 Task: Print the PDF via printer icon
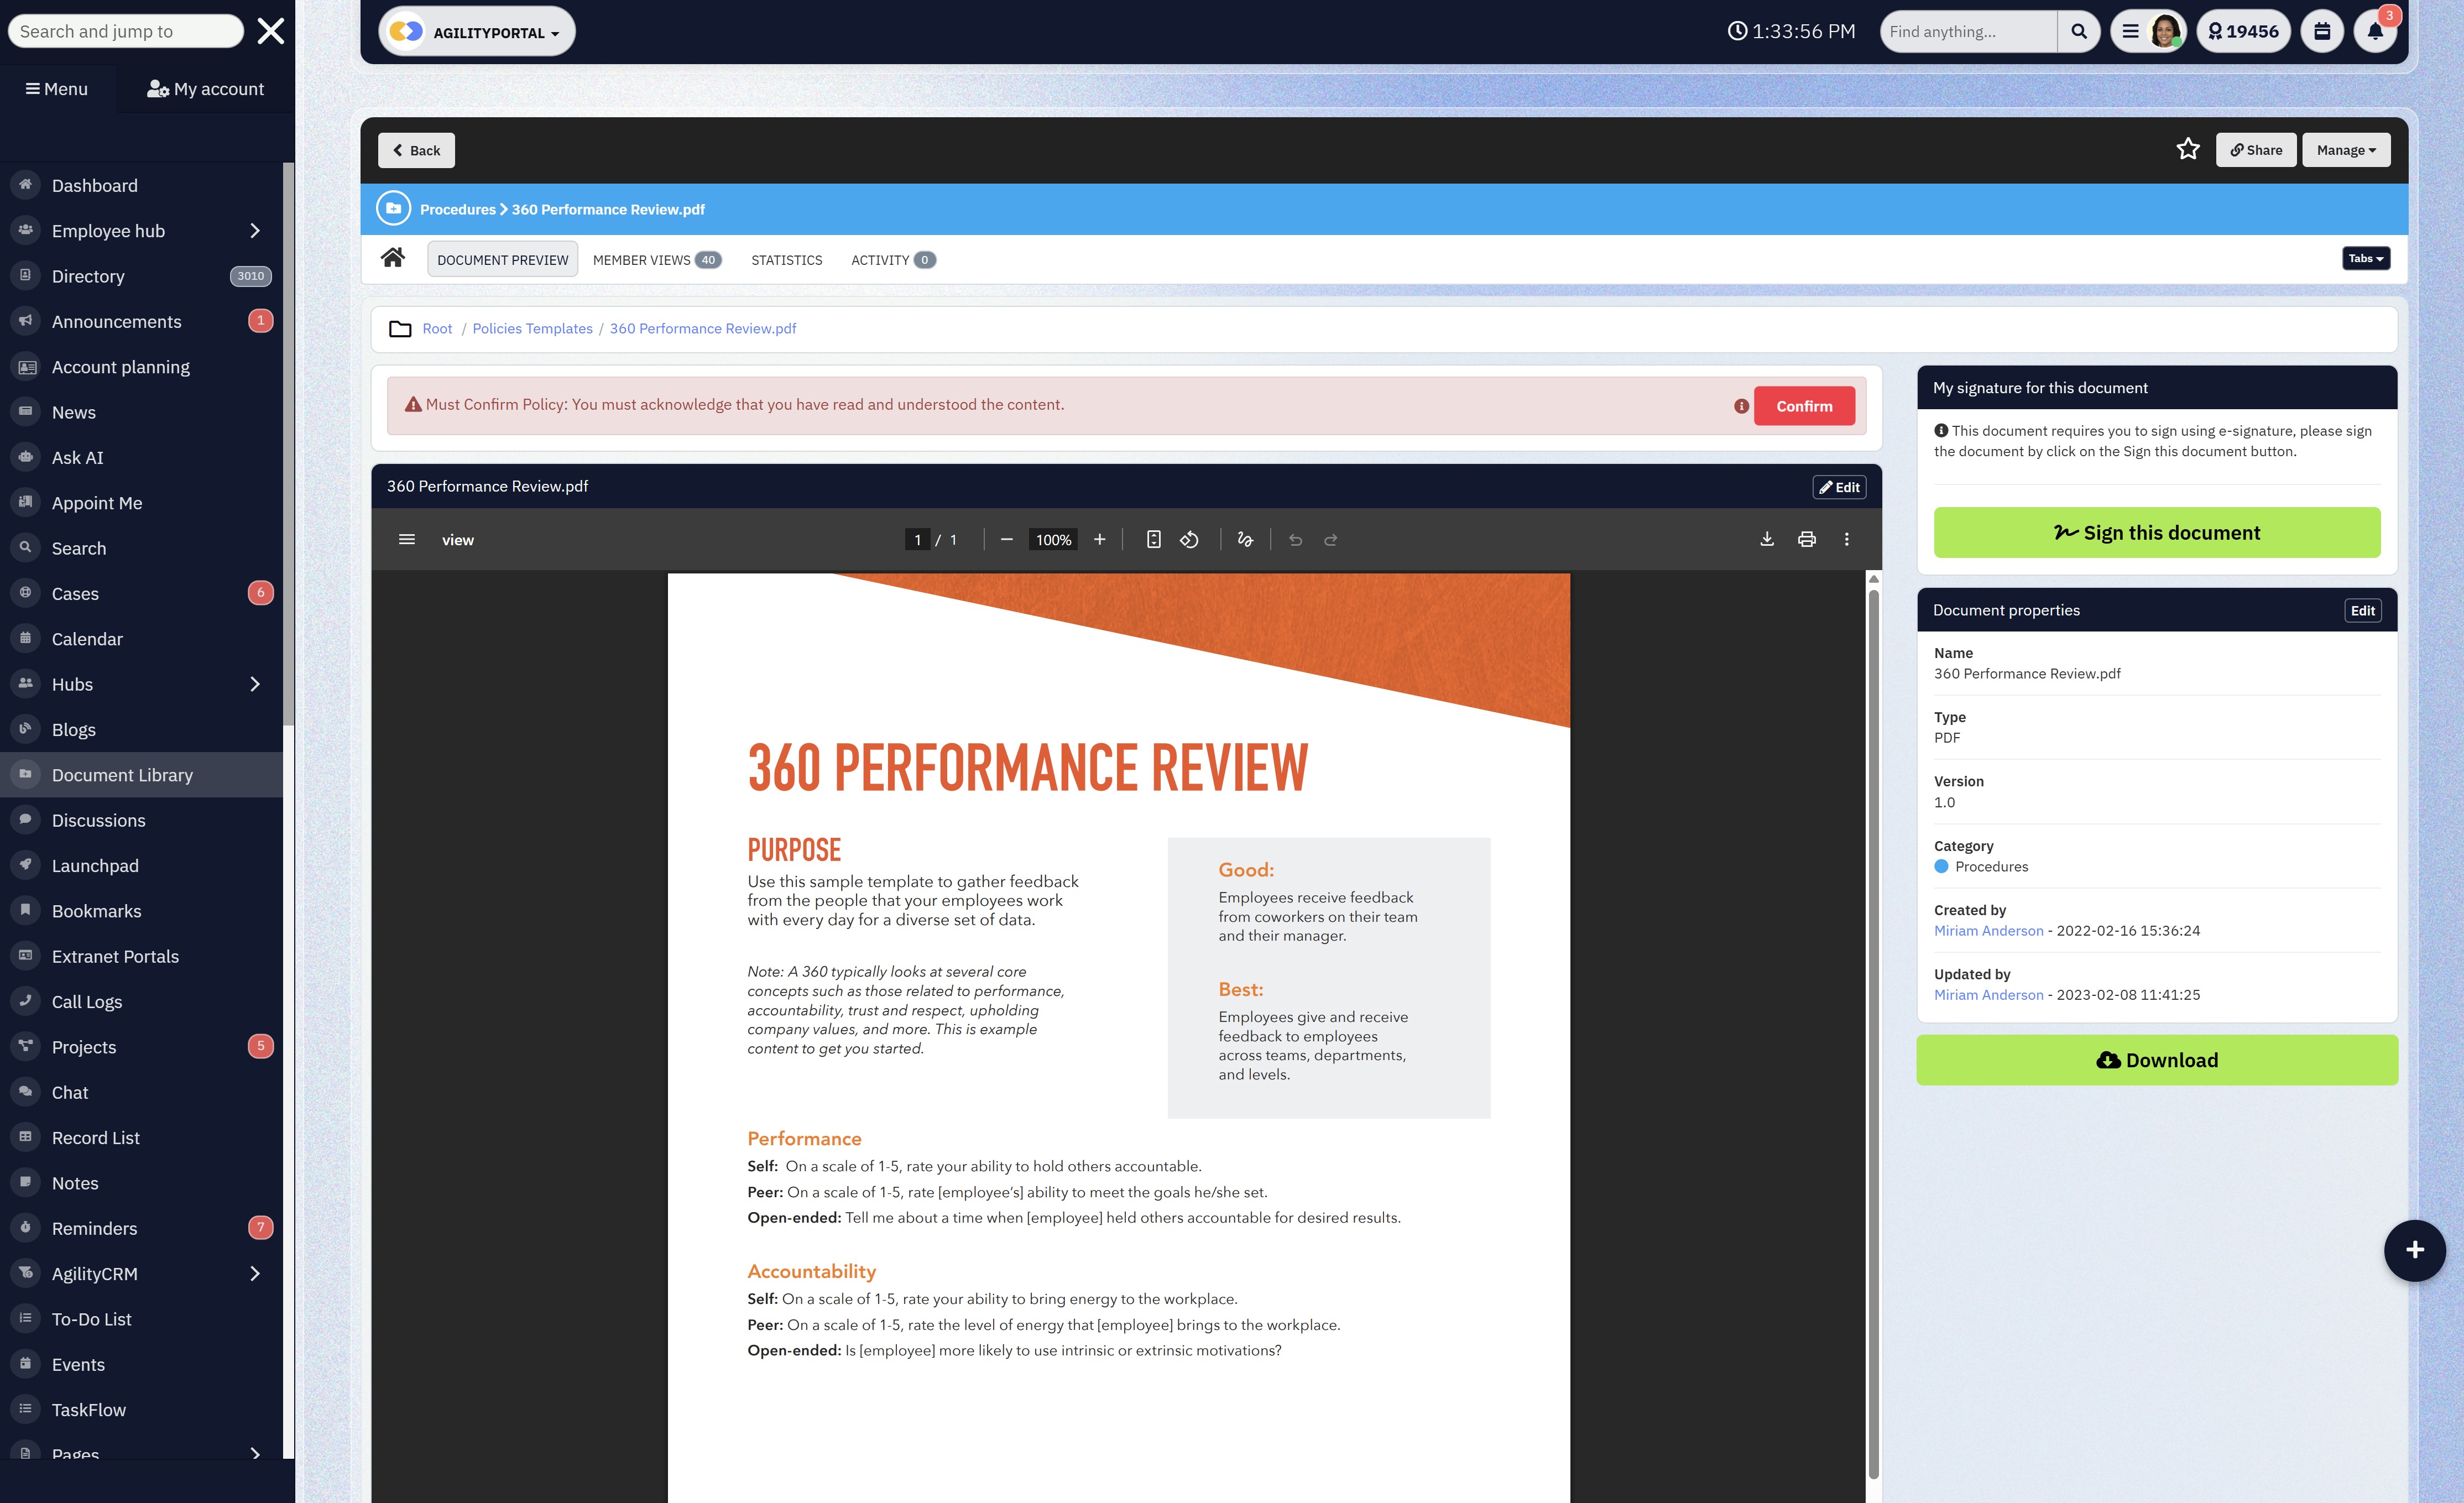(x=1806, y=540)
